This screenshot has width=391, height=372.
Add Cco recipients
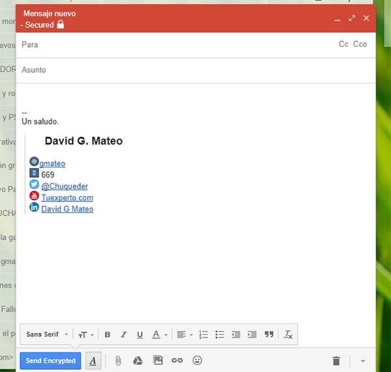pyautogui.click(x=360, y=44)
